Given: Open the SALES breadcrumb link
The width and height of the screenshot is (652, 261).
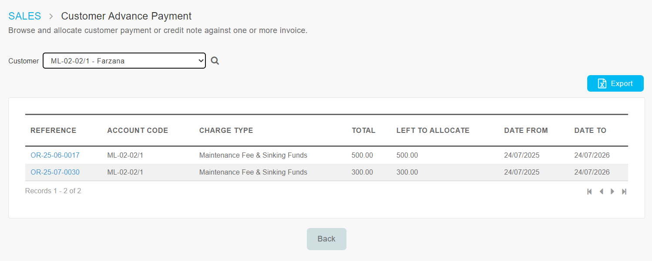Looking at the screenshot, I should click(25, 16).
